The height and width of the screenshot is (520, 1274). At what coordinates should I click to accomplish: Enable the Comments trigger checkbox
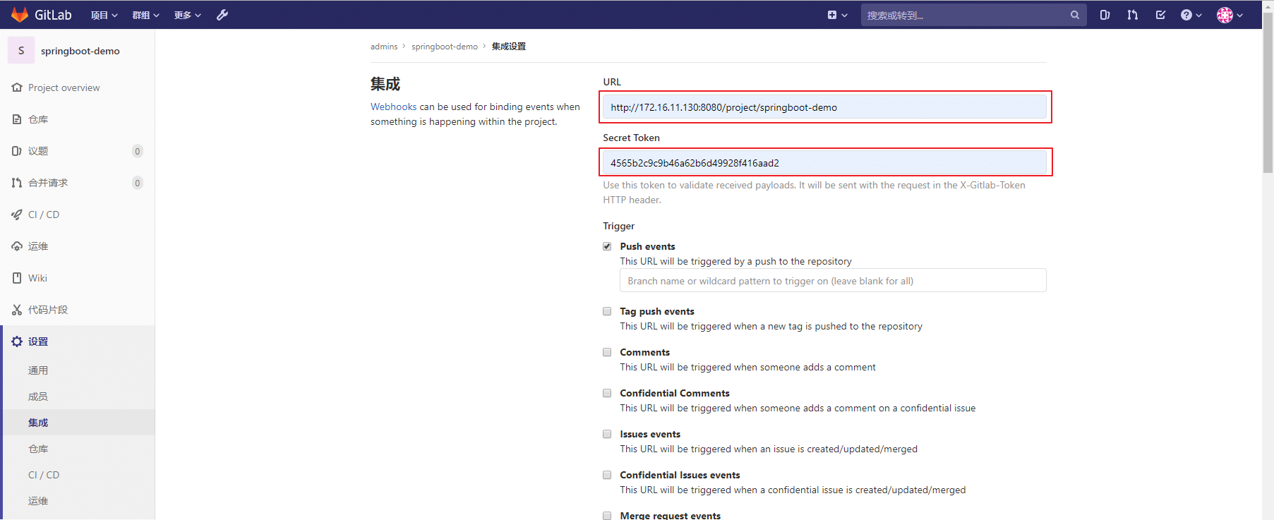[x=607, y=352]
